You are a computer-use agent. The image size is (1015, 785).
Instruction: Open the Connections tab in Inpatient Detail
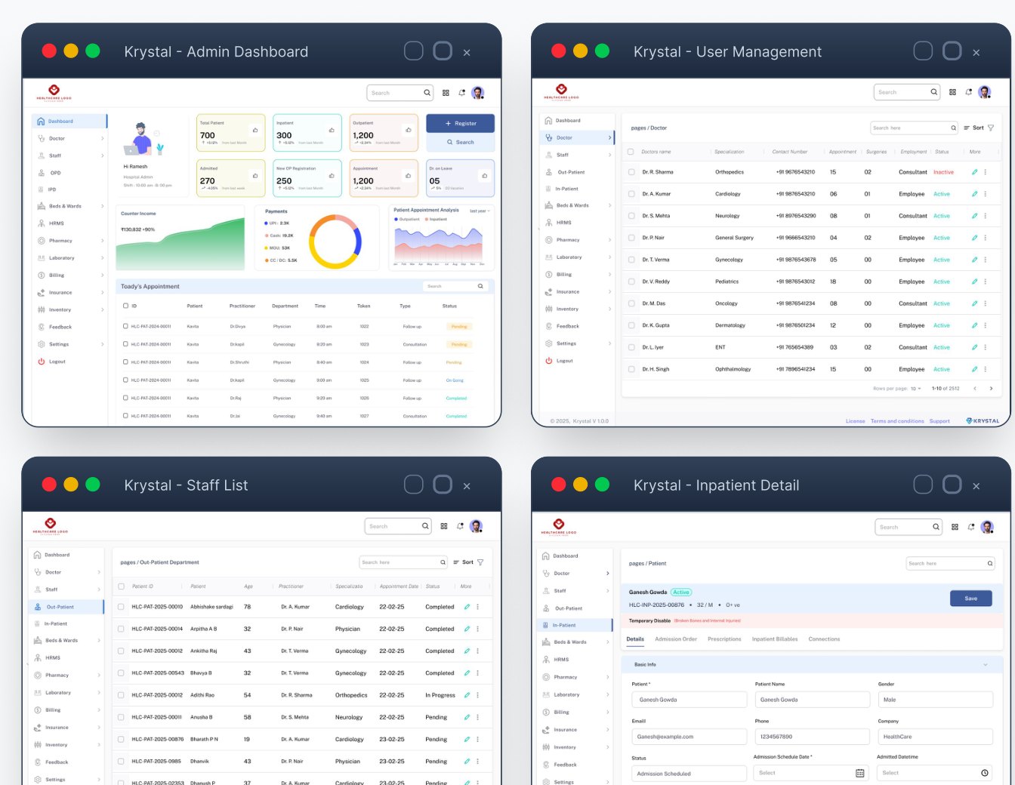pyautogui.click(x=824, y=639)
